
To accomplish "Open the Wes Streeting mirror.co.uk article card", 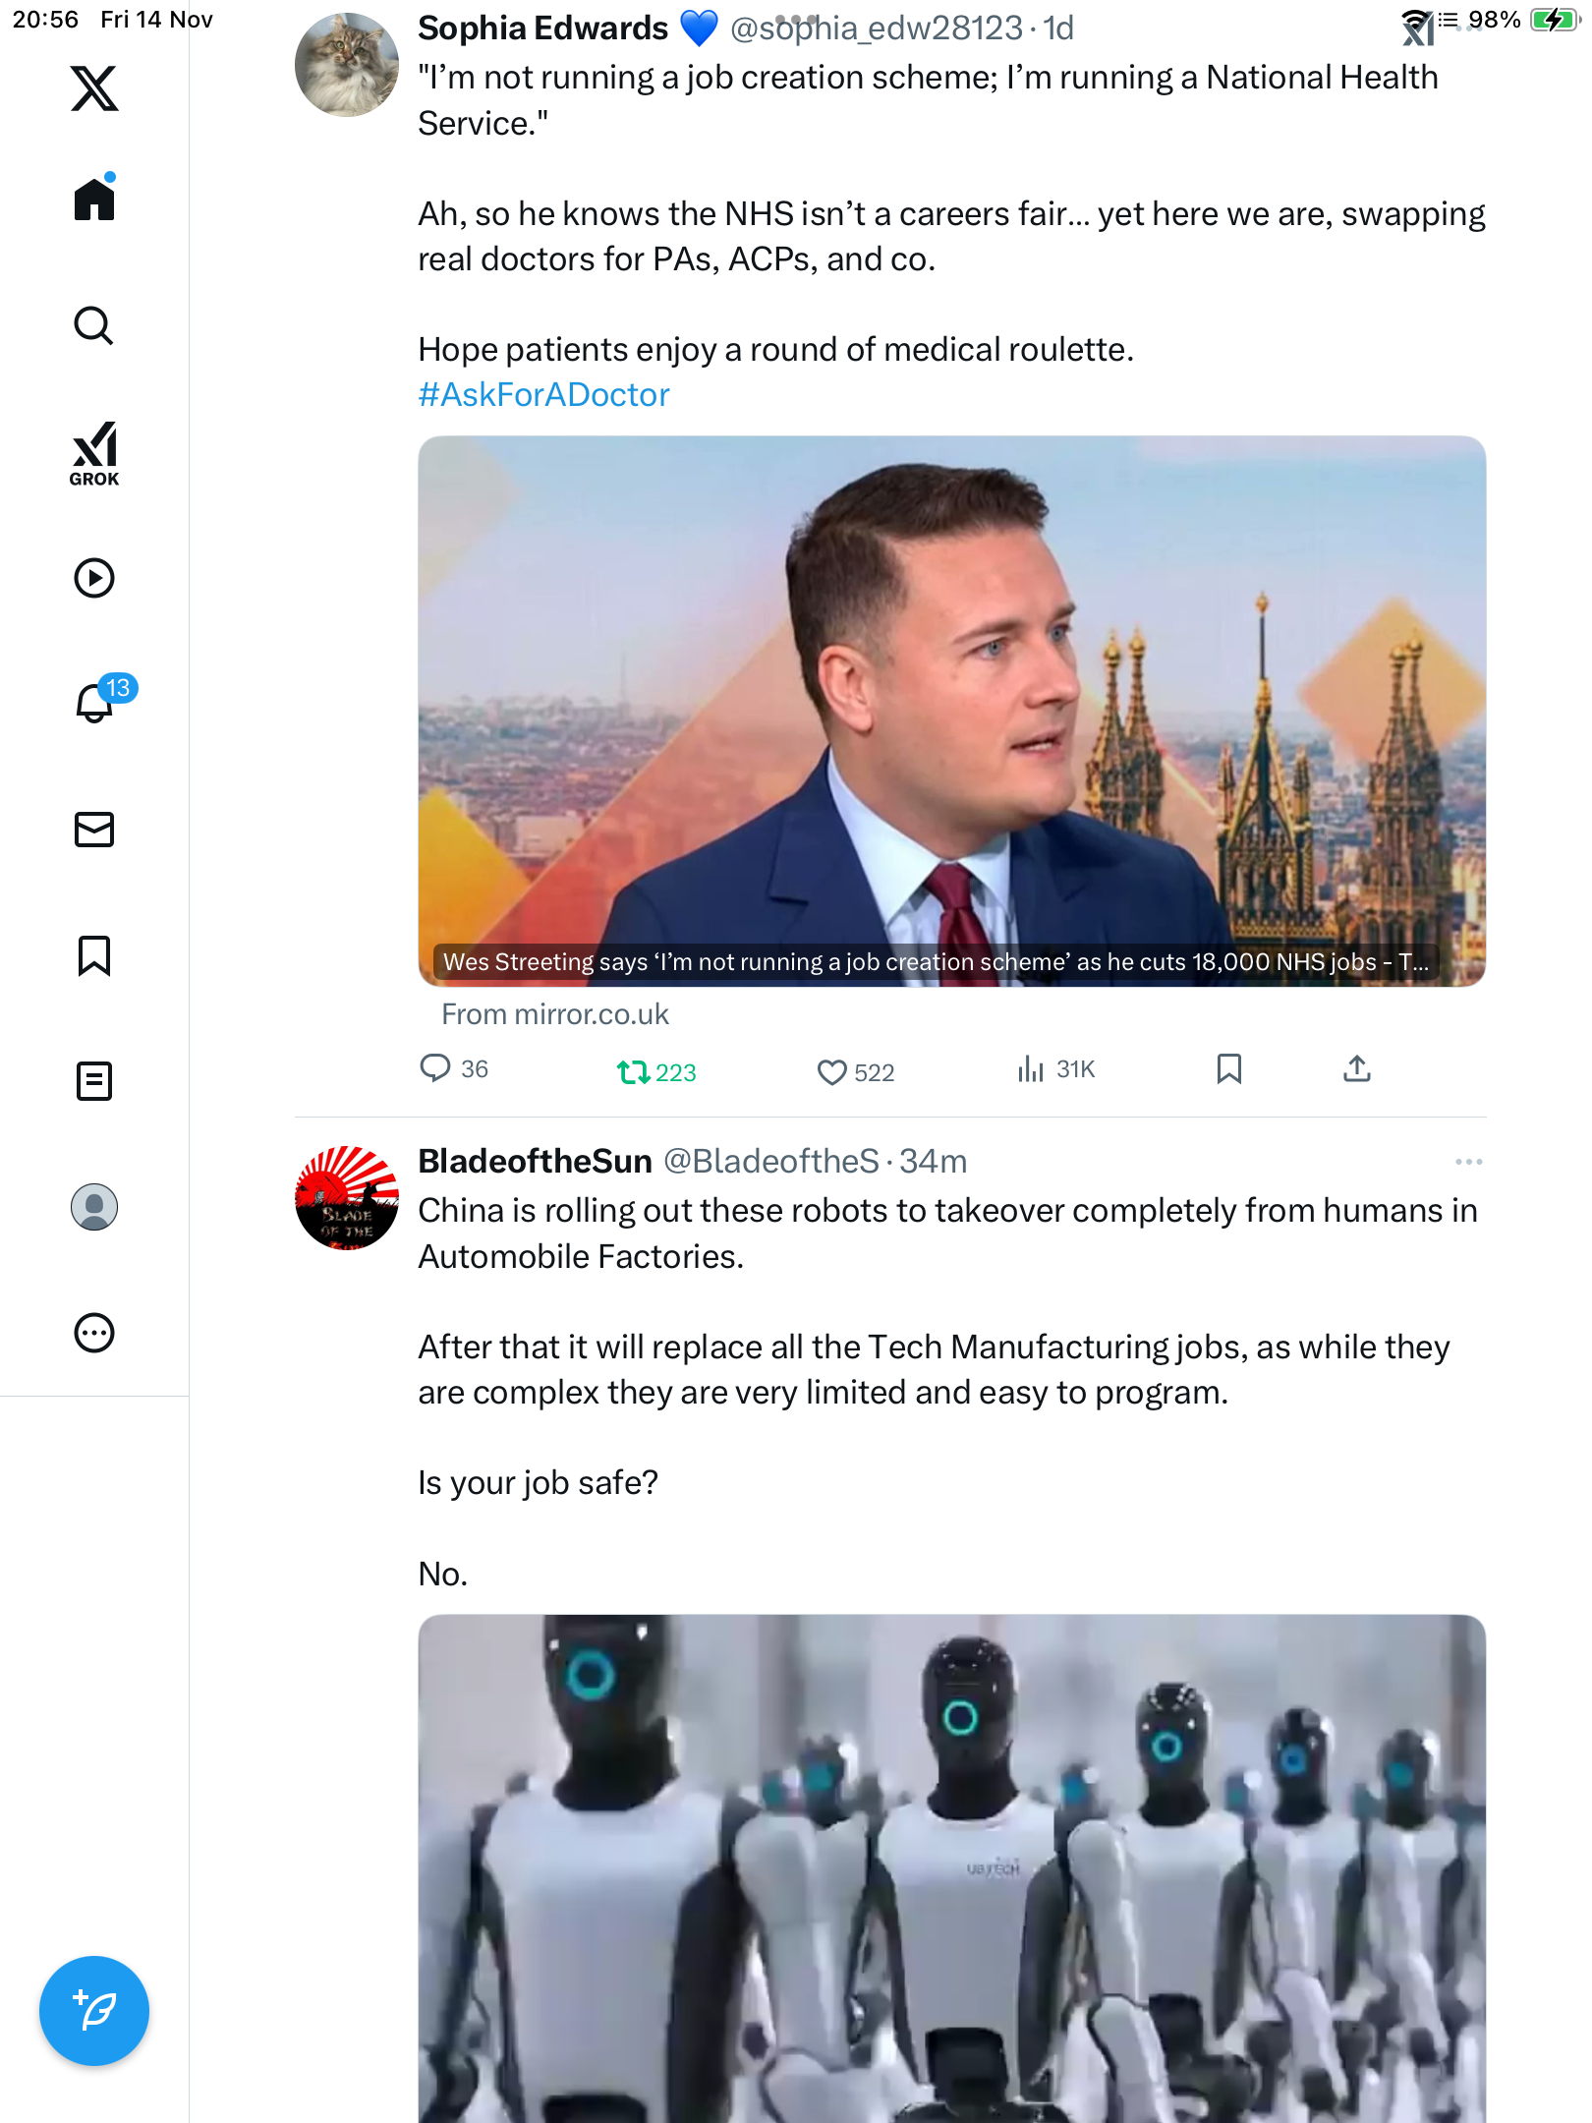I will tap(951, 712).
